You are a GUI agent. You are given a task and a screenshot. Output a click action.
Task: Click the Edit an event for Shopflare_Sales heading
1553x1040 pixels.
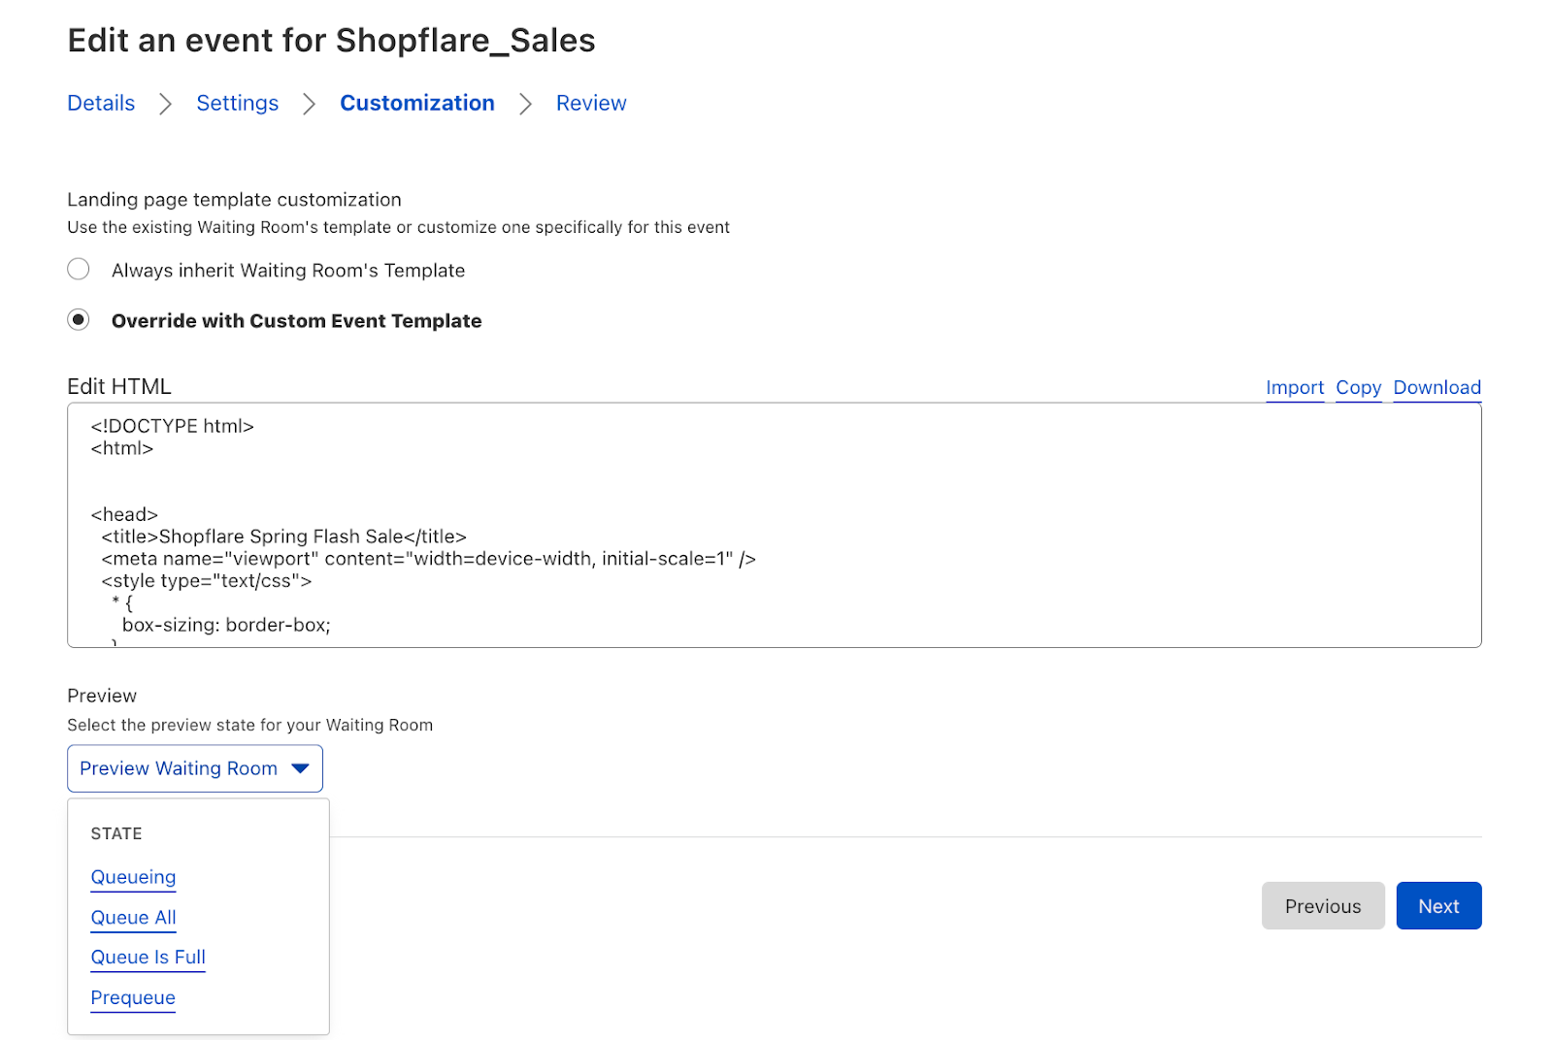[x=331, y=41]
